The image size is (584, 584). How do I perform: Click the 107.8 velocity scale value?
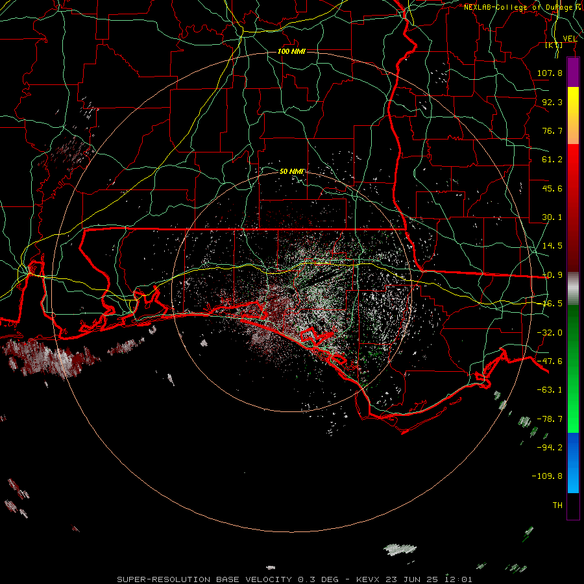pyautogui.click(x=550, y=73)
